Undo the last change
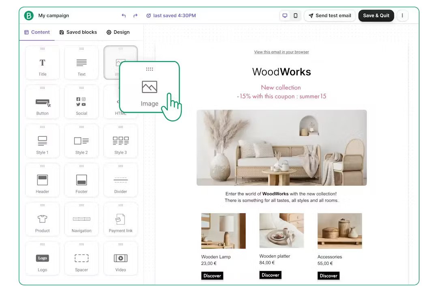Viewport: 438px width, 292px height. tap(124, 15)
